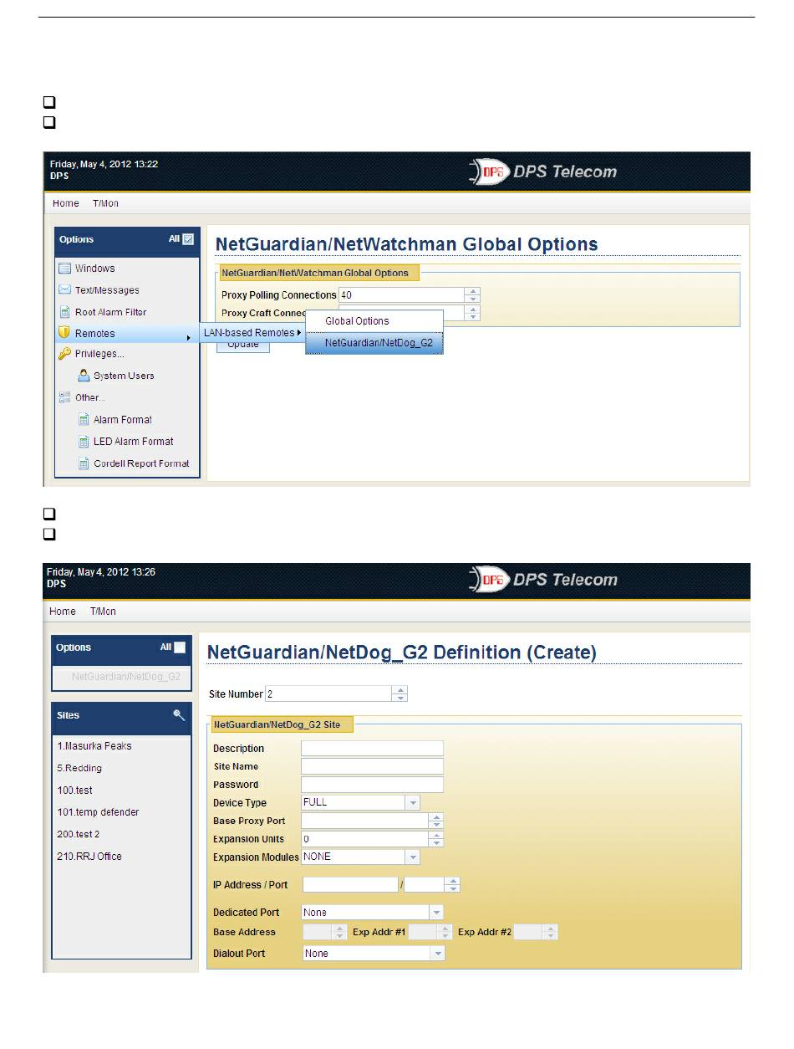Viewport: 794px width, 1049px height.
Task: Open the LED Alarm Format option
Action: [x=134, y=442]
